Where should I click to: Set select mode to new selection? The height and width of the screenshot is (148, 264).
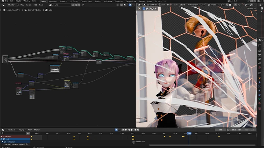(x=144, y=8)
